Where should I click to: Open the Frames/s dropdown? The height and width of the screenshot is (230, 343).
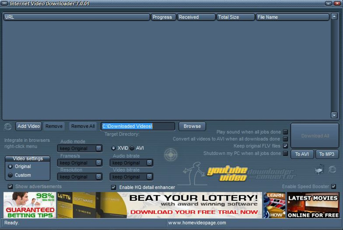tap(80, 163)
